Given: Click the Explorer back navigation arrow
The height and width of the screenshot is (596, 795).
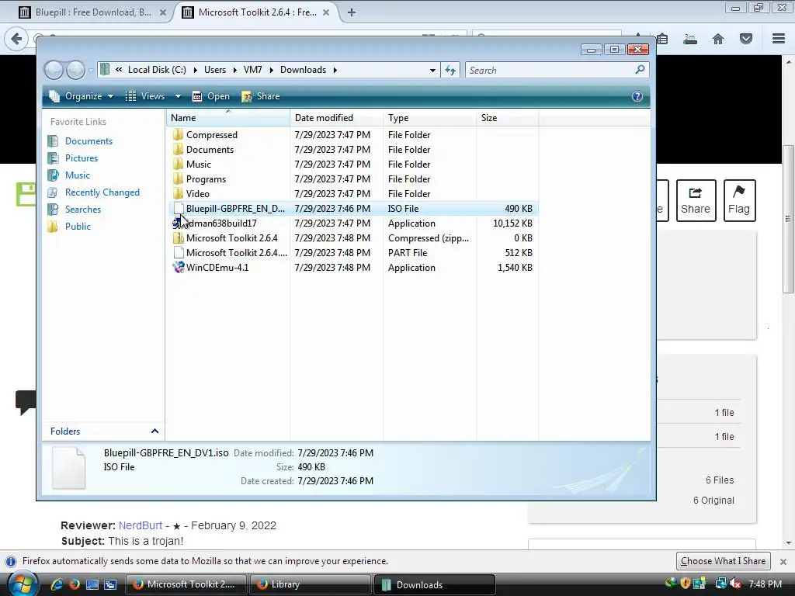Looking at the screenshot, I should [54, 70].
